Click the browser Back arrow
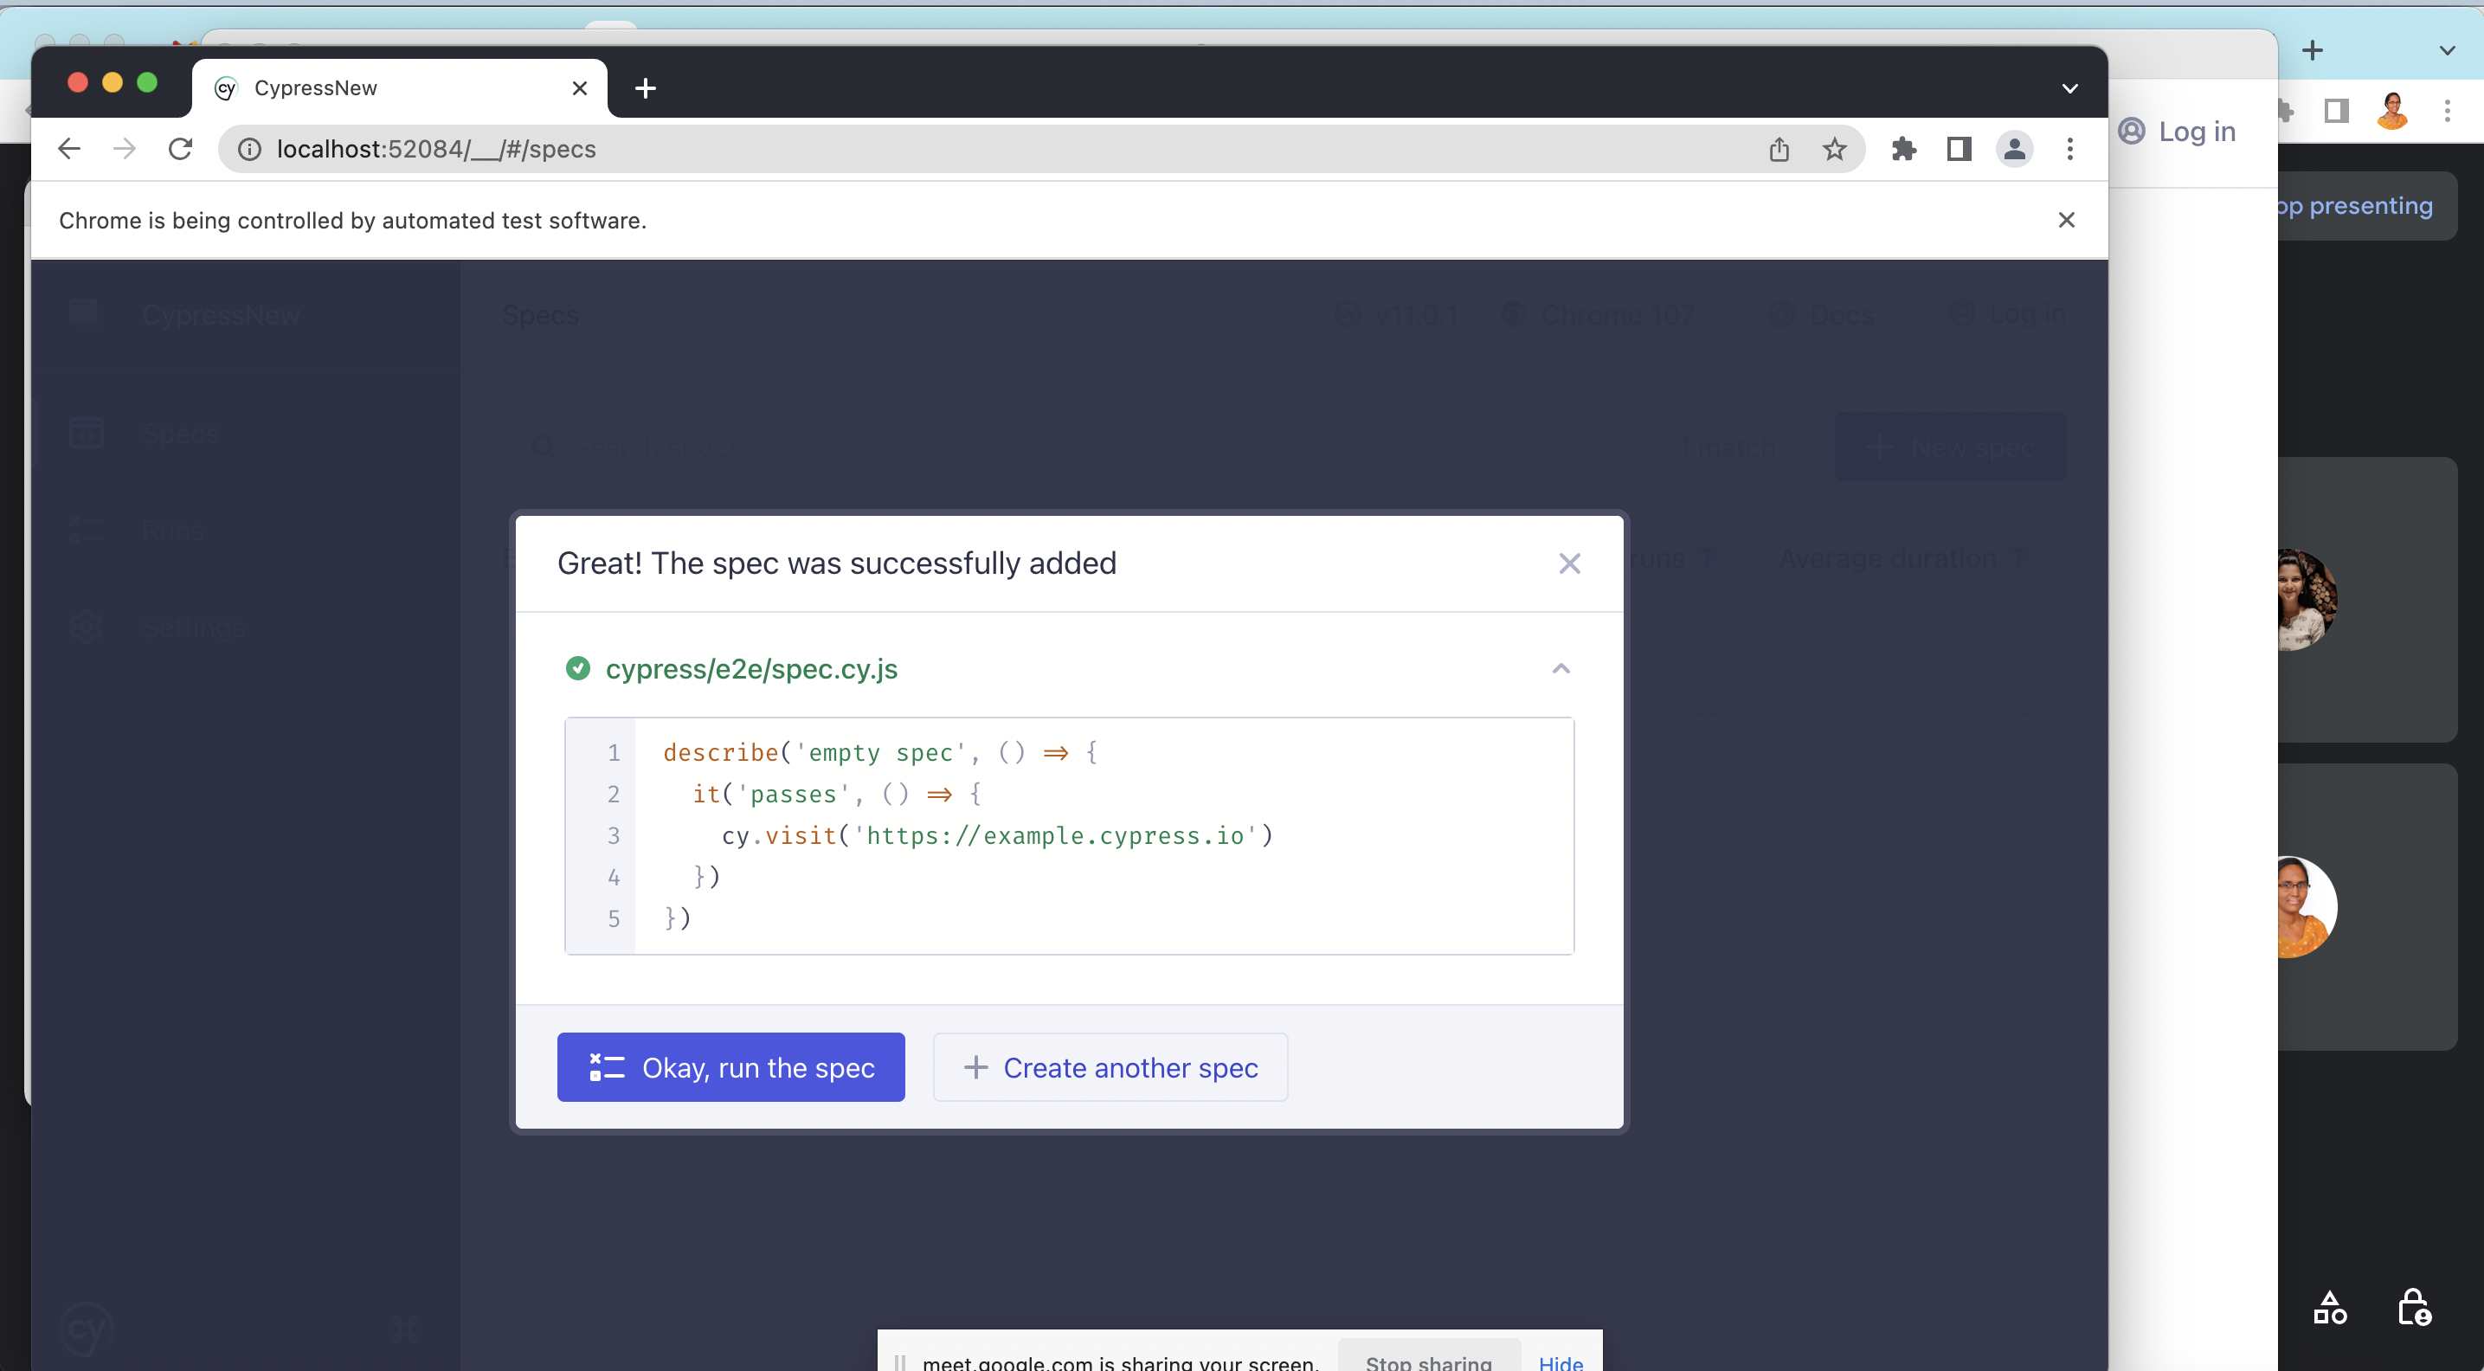 (69, 149)
